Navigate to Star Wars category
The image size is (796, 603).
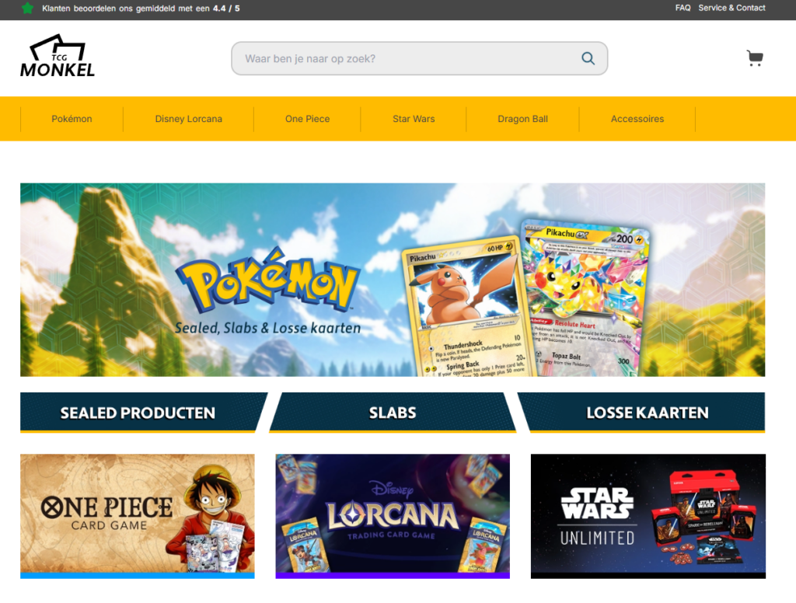pos(414,119)
